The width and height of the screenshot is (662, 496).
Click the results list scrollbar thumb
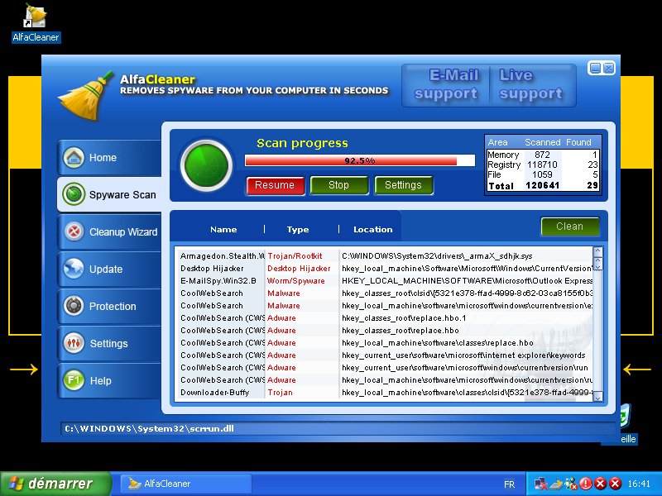point(597,264)
